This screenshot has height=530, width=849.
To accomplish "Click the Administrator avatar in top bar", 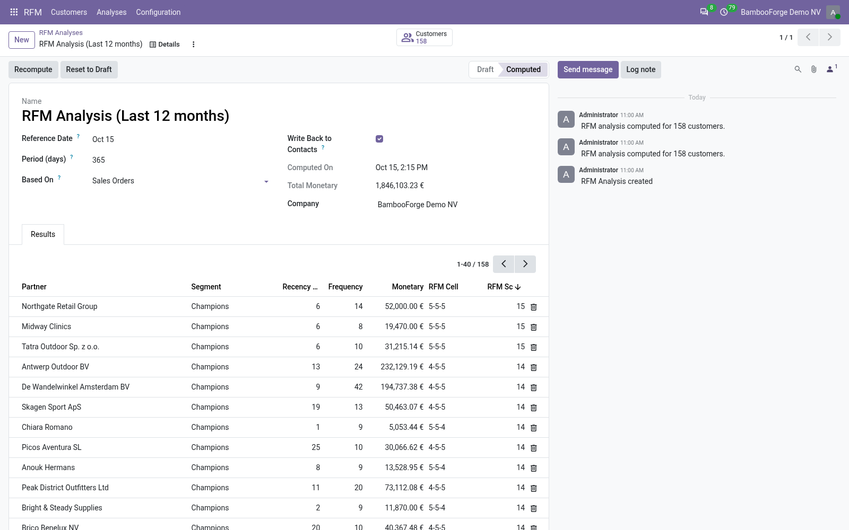I will 833,12.
